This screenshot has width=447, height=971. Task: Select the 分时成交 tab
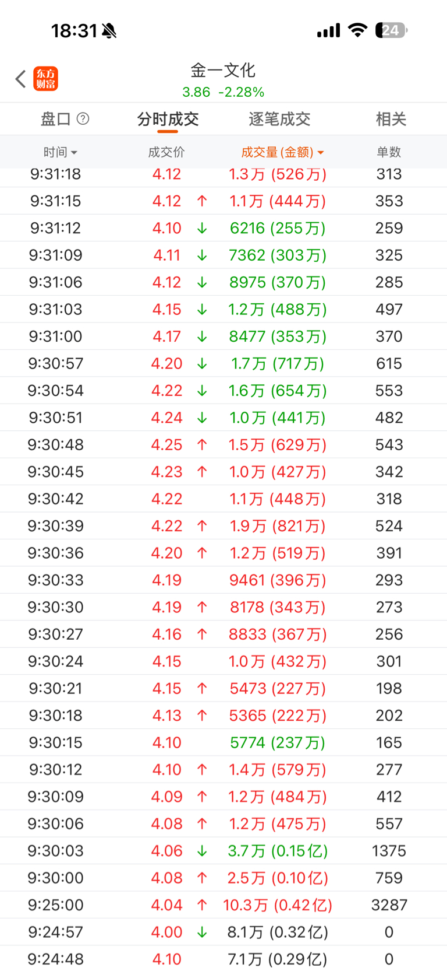pos(168,119)
